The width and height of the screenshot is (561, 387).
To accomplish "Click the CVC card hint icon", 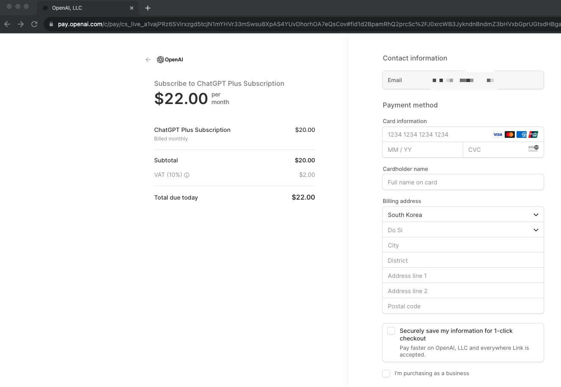I will tap(533, 148).
